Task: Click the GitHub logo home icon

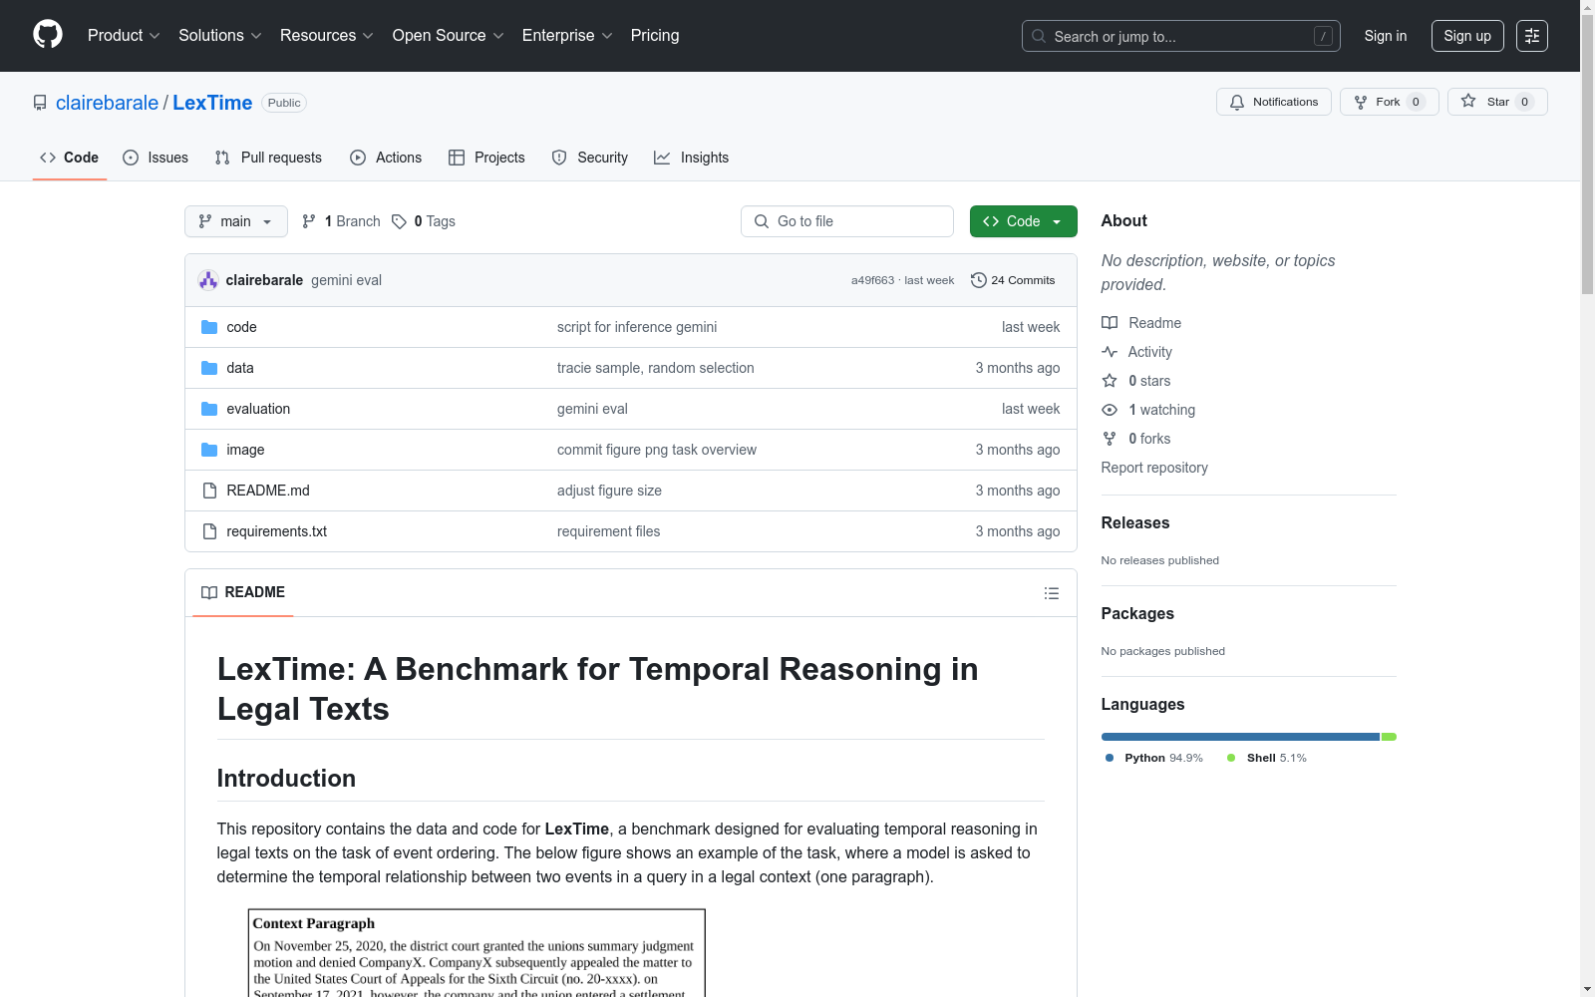Action: pos(48,35)
